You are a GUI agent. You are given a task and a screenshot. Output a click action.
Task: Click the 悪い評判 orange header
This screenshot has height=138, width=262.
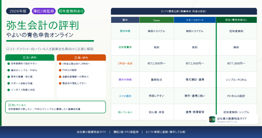(x=81, y=58)
